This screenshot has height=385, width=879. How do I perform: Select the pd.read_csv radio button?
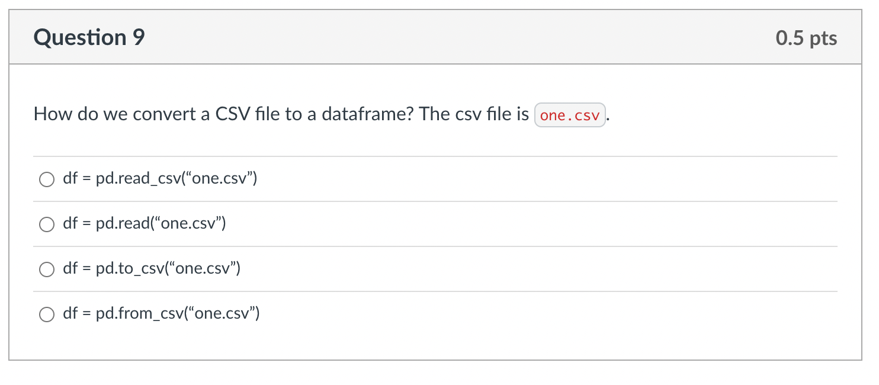(47, 179)
